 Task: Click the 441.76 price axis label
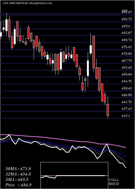click(126, 102)
